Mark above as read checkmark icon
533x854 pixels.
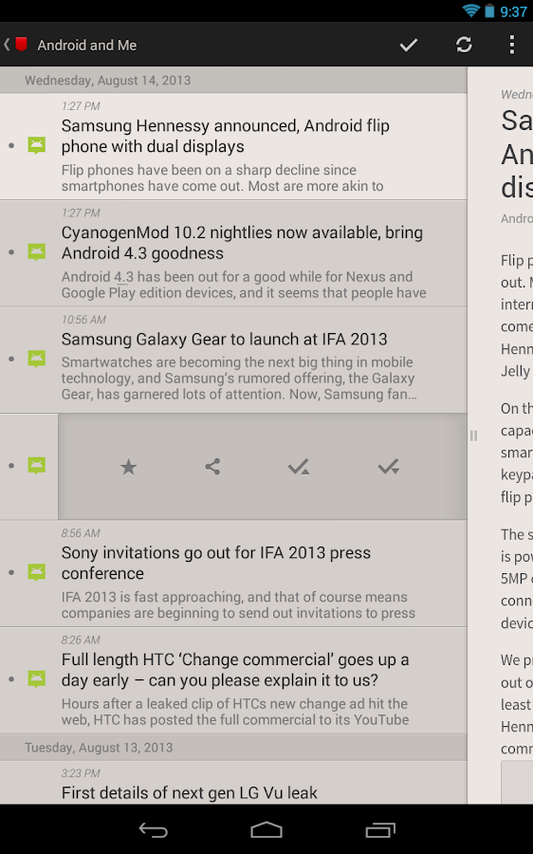pyautogui.click(x=299, y=467)
